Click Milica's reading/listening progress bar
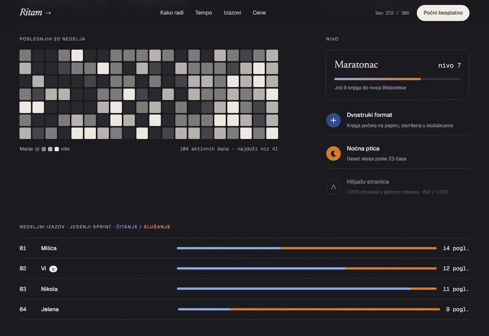 tap(307, 248)
